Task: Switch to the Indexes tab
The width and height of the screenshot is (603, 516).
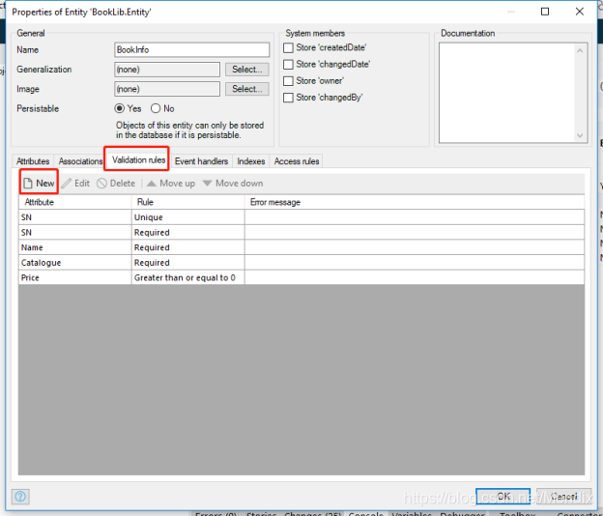Action: pyautogui.click(x=250, y=161)
